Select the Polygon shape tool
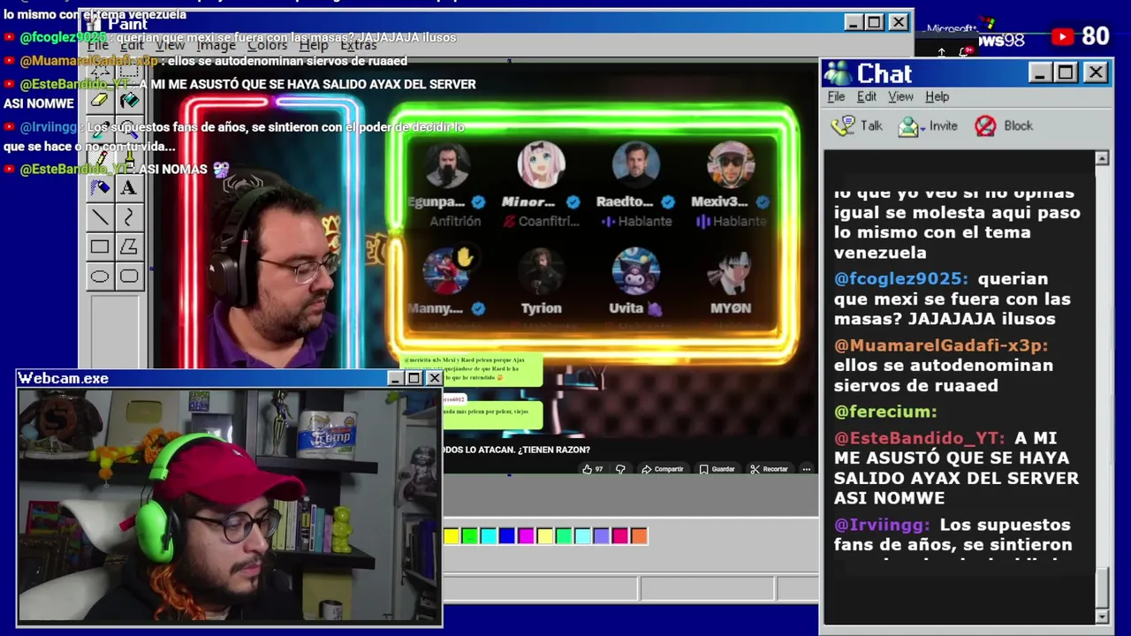This screenshot has width=1131, height=636. tap(129, 247)
